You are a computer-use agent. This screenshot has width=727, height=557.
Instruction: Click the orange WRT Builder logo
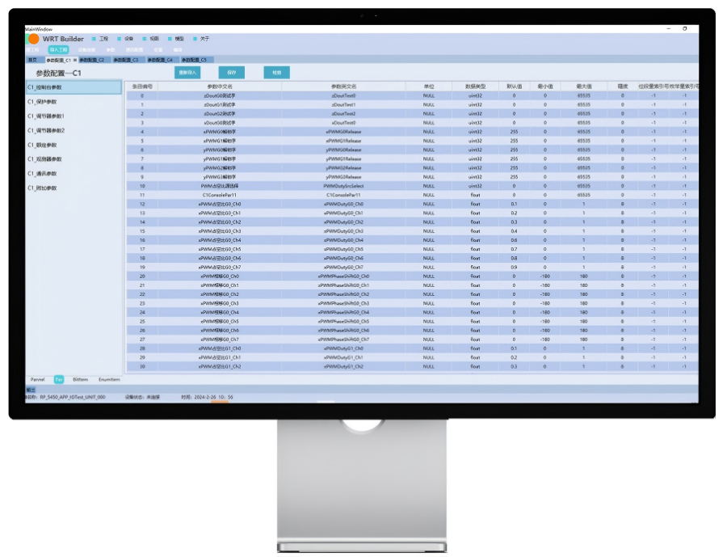(33, 39)
